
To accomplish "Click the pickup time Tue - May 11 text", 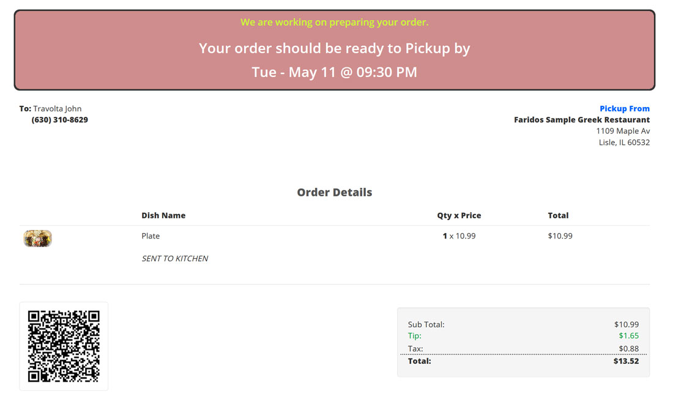I will (334, 72).
